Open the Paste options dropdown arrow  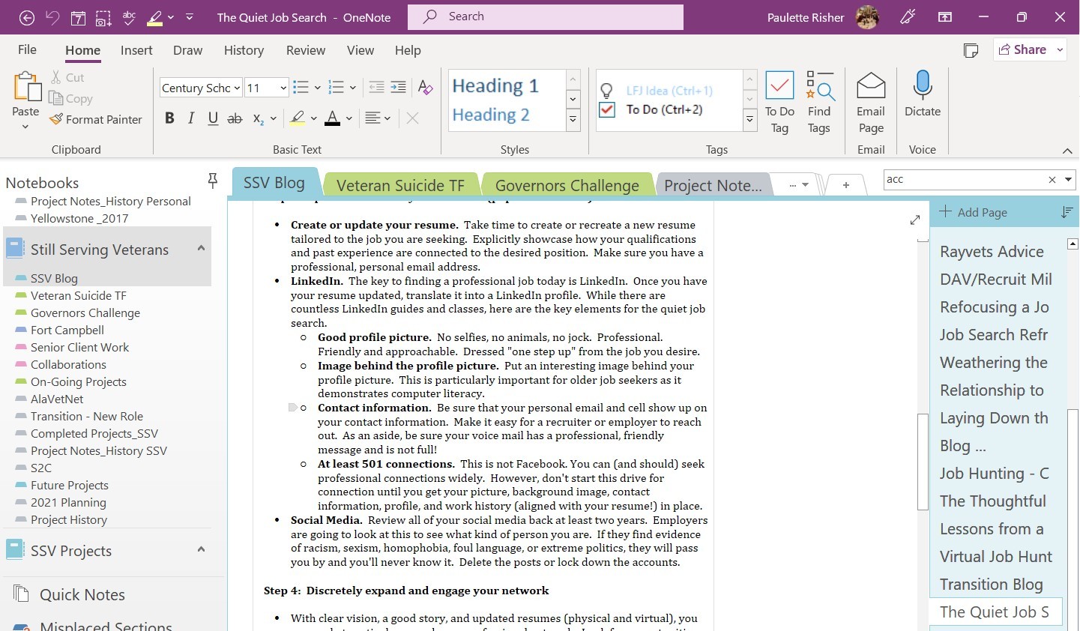[x=25, y=127]
